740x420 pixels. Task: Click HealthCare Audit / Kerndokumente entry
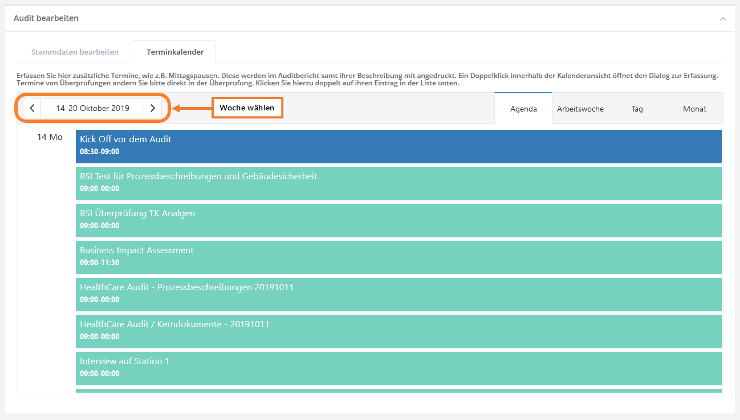398,331
